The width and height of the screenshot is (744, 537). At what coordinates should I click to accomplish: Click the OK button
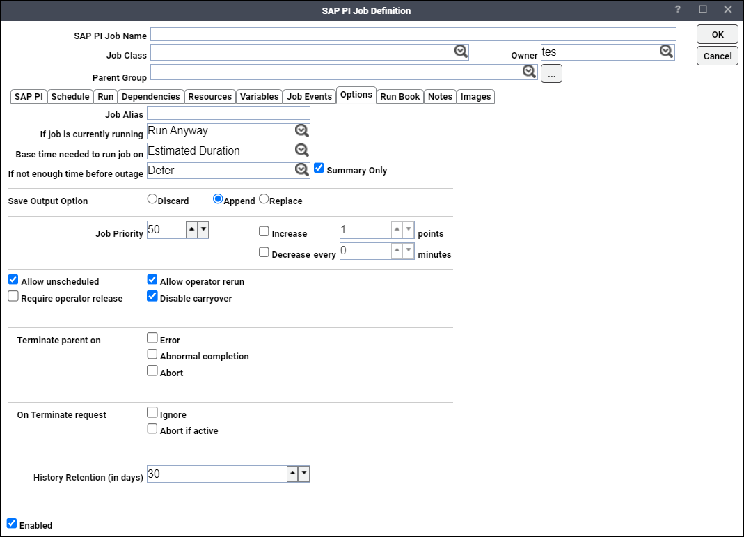(718, 34)
